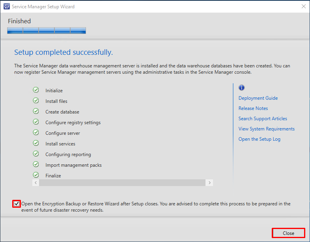The image size is (310, 242).
Task: Uncheck the Open Encryption Backup or Restore Wizard checkbox
Action: coord(17,204)
